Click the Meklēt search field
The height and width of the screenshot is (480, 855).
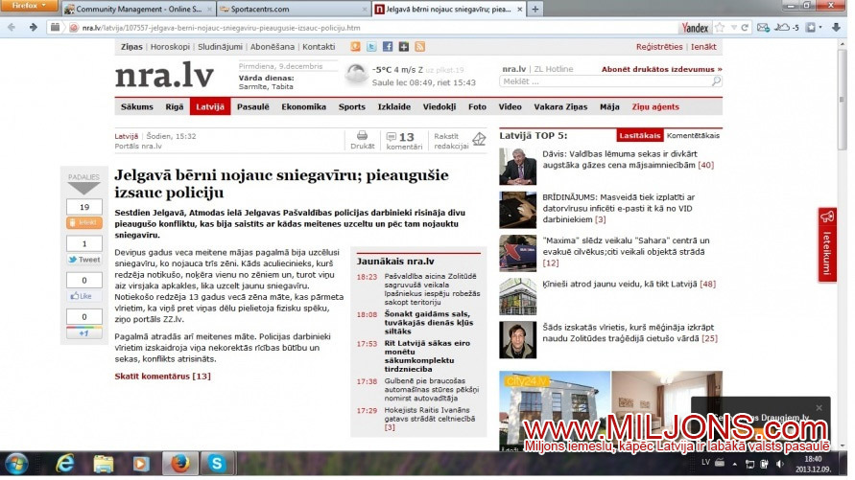tap(605, 81)
